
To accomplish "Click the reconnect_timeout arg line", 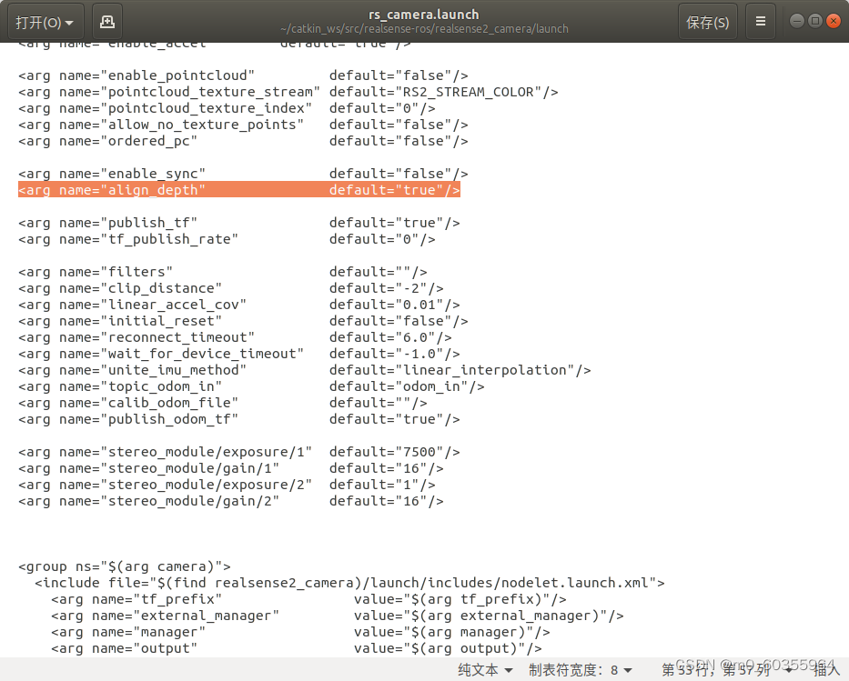I will [235, 337].
